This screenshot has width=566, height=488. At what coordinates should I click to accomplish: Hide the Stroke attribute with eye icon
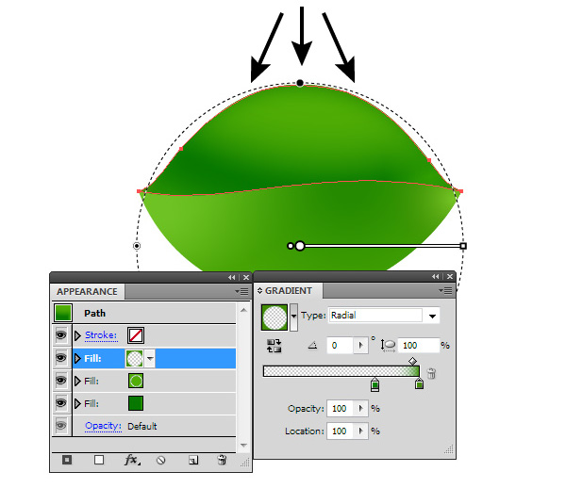[62, 335]
